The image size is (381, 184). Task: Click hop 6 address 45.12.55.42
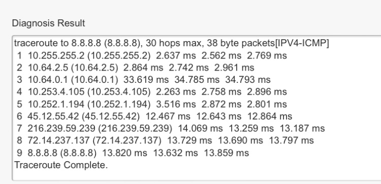pyautogui.click(x=53, y=116)
